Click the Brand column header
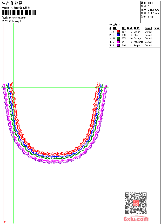This screenshot has width=161, height=224. point(148,28)
